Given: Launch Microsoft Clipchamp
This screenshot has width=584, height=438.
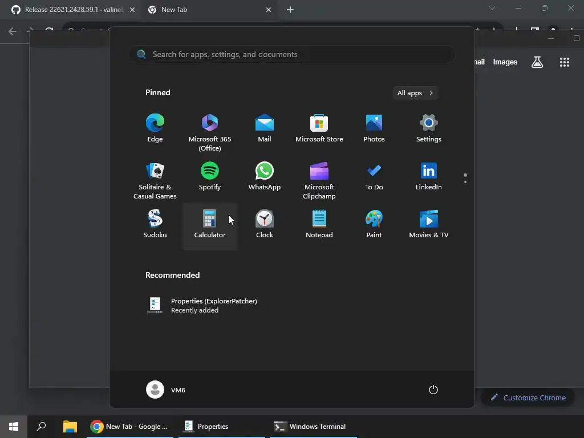Looking at the screenshot, I should coord(319,181).
